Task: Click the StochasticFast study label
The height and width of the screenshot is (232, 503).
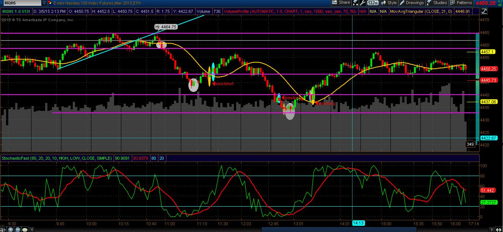Action: pyautogui.click(x=56, y=158)
